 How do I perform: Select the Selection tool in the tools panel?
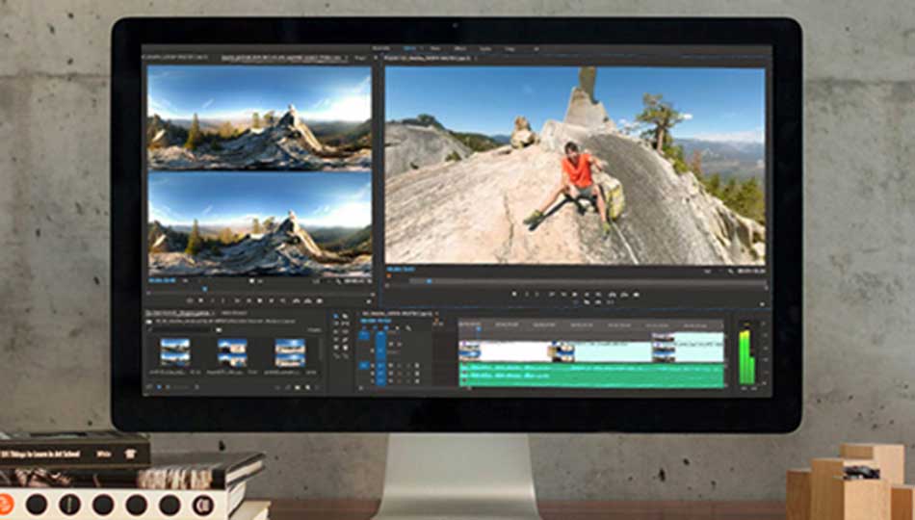(x=334, y=317)
